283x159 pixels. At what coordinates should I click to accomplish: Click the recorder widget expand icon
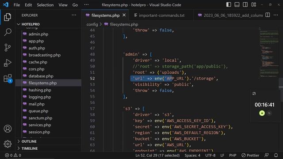point(254,94)
